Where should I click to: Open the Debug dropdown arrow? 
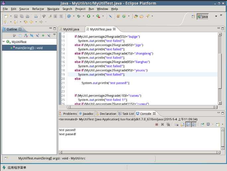[84, 16]
